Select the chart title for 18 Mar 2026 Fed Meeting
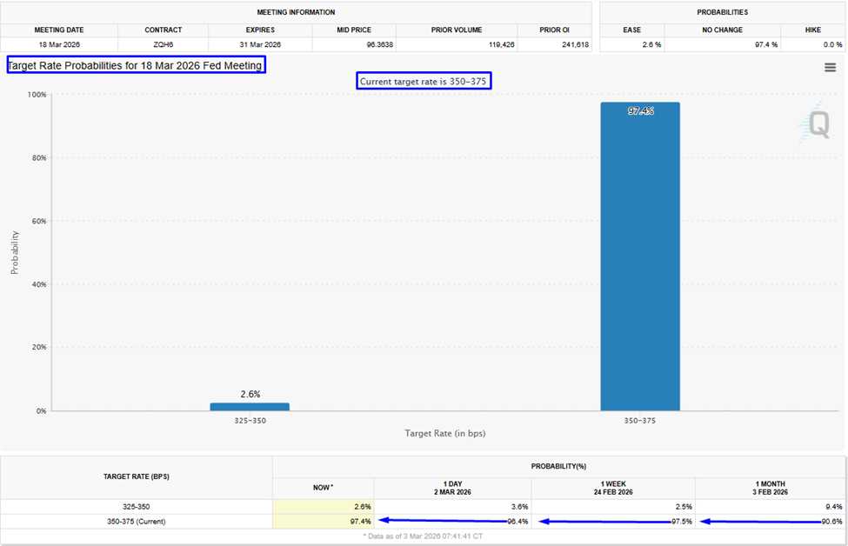Screen dimensions: 848x546 click(136, 65)
